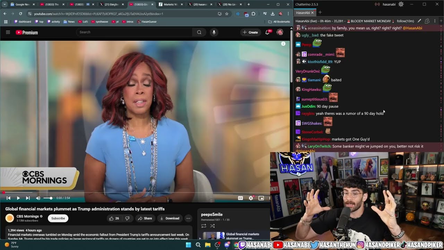
Task: Open the YouTube account avatar menu
Action: (x=280, y=32)
